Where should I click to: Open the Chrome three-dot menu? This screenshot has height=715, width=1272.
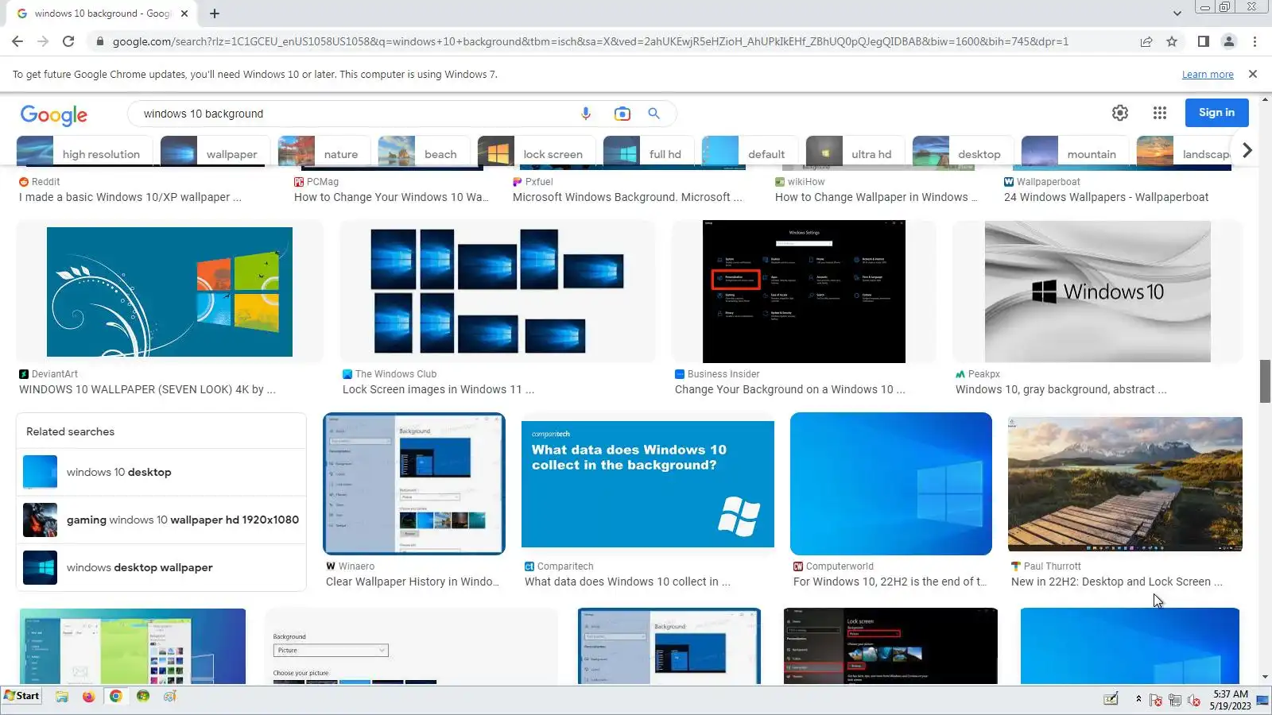coord(1255,41)
